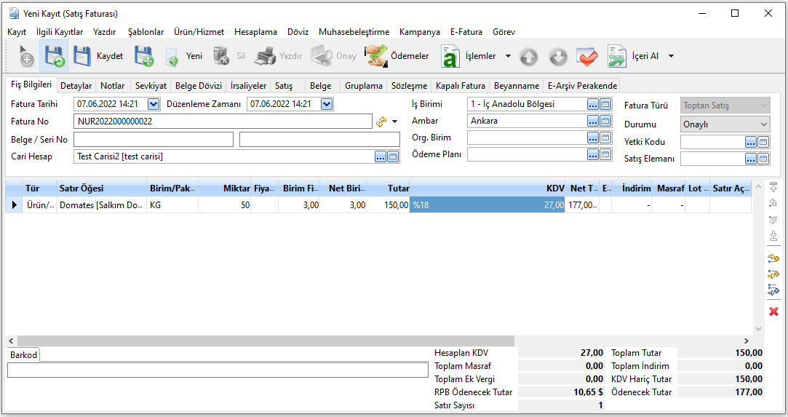Viewport: 788px width, 417px height.
Task: Click the bottommost grey icon above the sidebar separator
Action: pyautogui.click(x=773, y=236)
